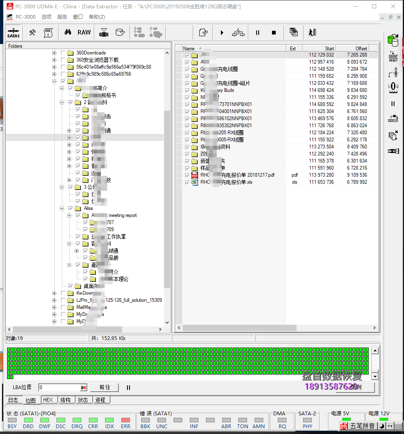Collapse the Ailsa tree node
The image size is (404, 434).
pyautogui.click(x=62, y=208)
